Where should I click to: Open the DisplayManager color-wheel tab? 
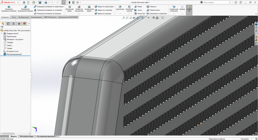click(x=25, y=24)
